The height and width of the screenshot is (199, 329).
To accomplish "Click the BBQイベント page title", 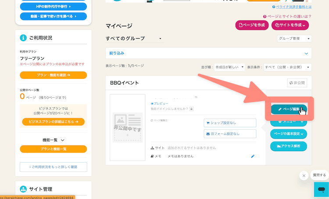I will pyautogui.click(x=125, y=83).
